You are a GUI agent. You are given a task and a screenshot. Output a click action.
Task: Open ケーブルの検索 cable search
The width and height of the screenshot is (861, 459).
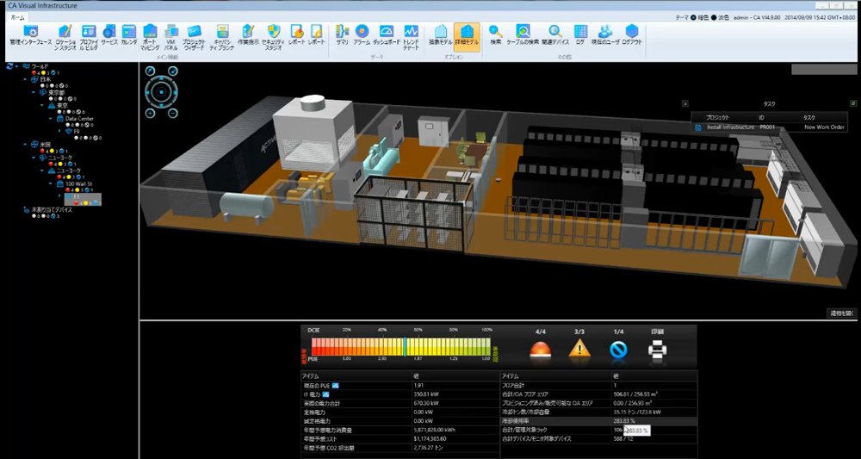tap(523, 34)
